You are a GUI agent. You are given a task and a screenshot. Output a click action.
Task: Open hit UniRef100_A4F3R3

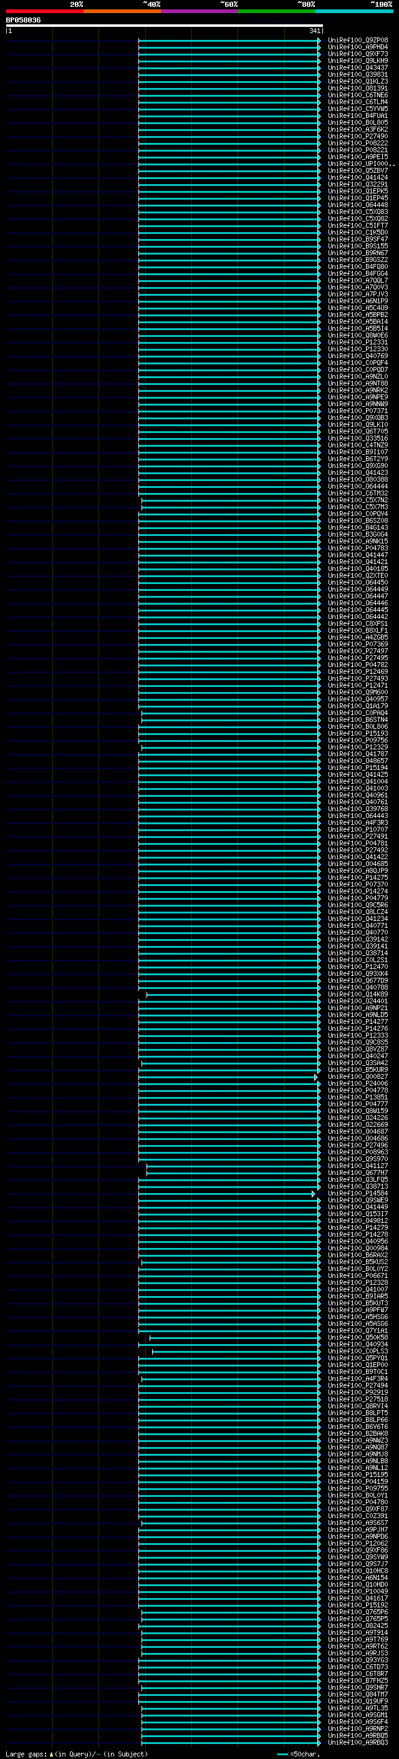[x=357, y=823]
